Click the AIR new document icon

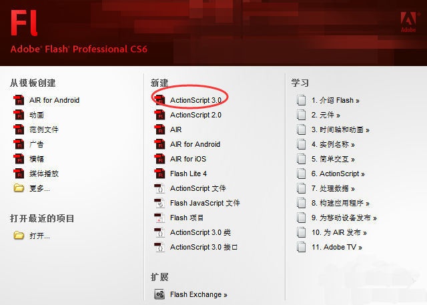click(159, 129)
